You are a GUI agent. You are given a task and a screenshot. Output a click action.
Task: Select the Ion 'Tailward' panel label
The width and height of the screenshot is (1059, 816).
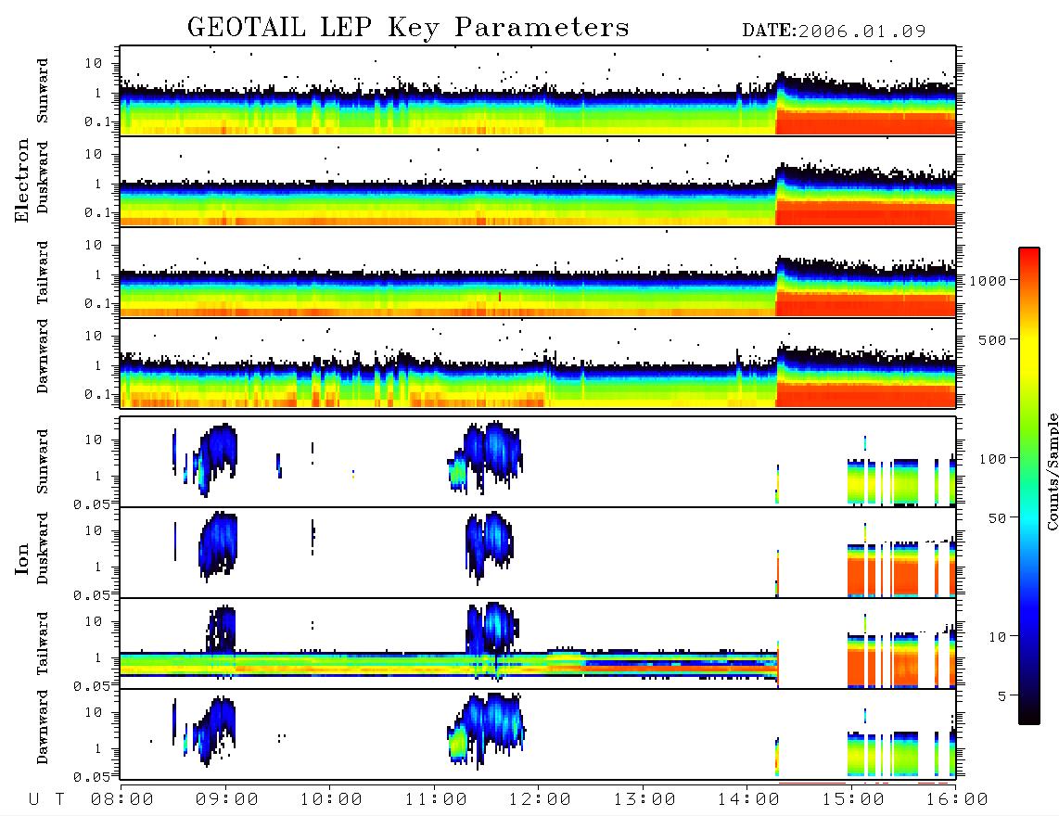point(43,644)
